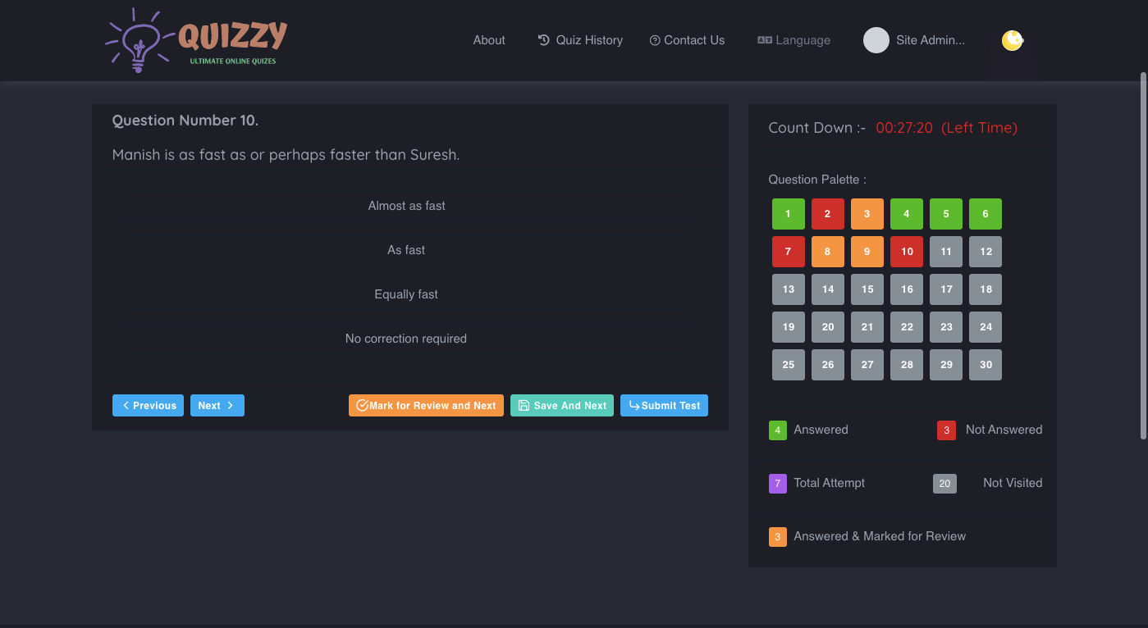Click the 'Question Palette :' label
This screenshot has height=628, width=1148.
pyautogui.click(x=817, y=180)
